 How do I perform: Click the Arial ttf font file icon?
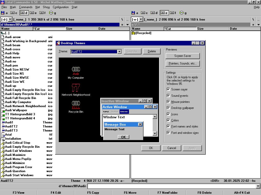(3, 135)
